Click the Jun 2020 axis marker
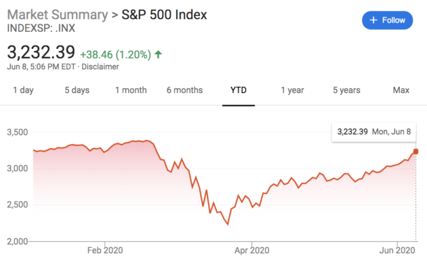The image size is (427, 260). point(397,250)
